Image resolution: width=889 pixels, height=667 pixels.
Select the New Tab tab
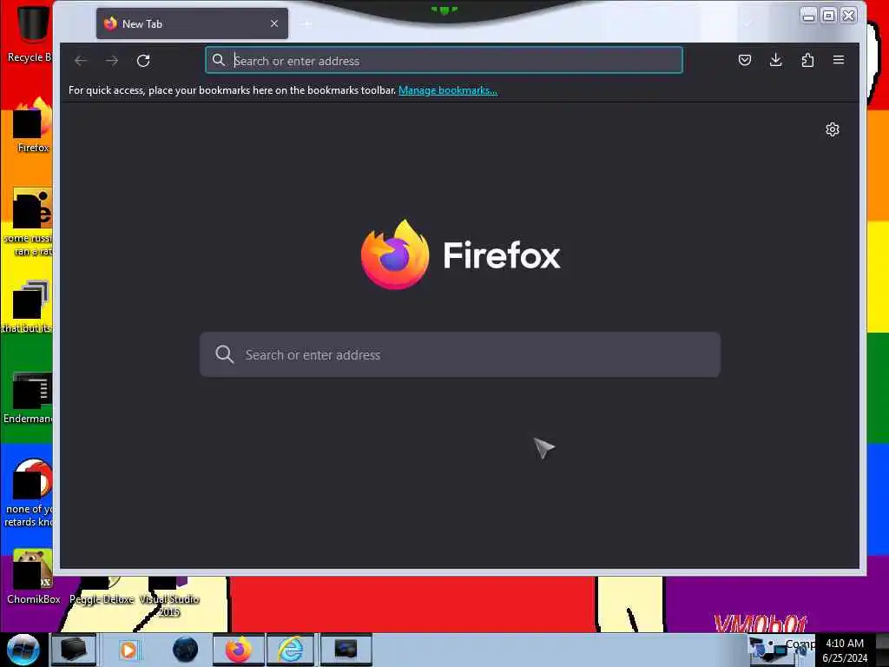pos(192,23)
